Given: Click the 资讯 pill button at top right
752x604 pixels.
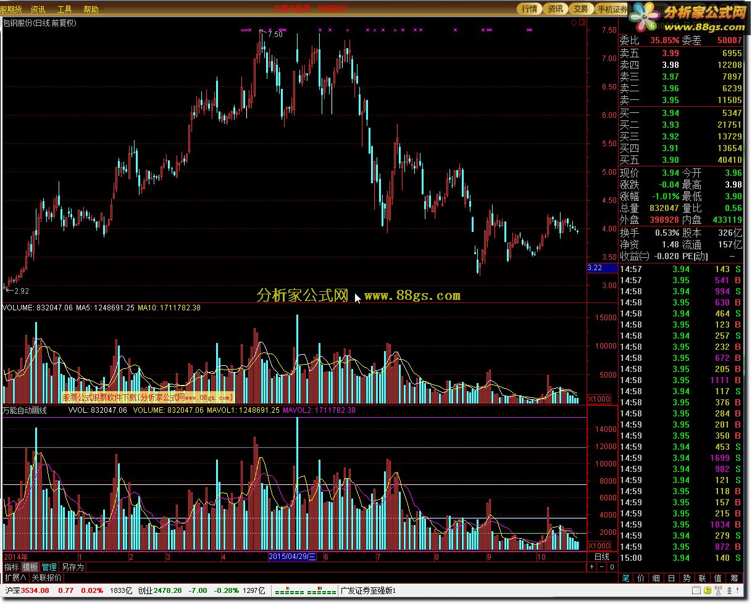Looking at the screenshot, I should coord(556,9).
